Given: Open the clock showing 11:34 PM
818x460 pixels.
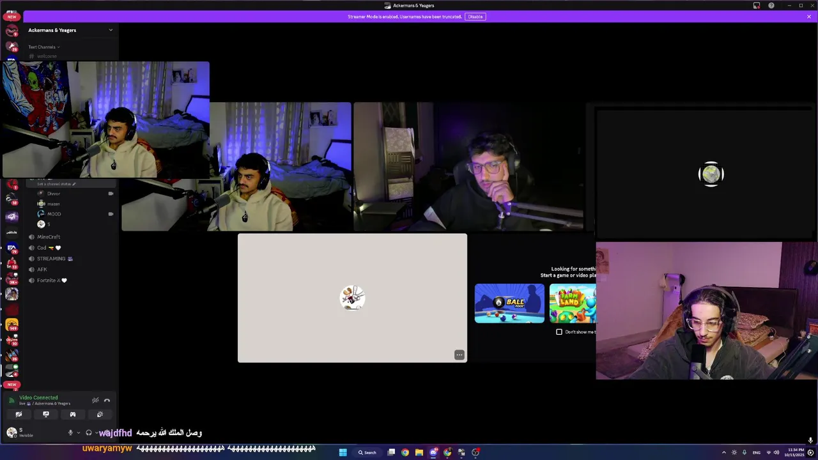Looking at the screenshot, I should point(796,452).
